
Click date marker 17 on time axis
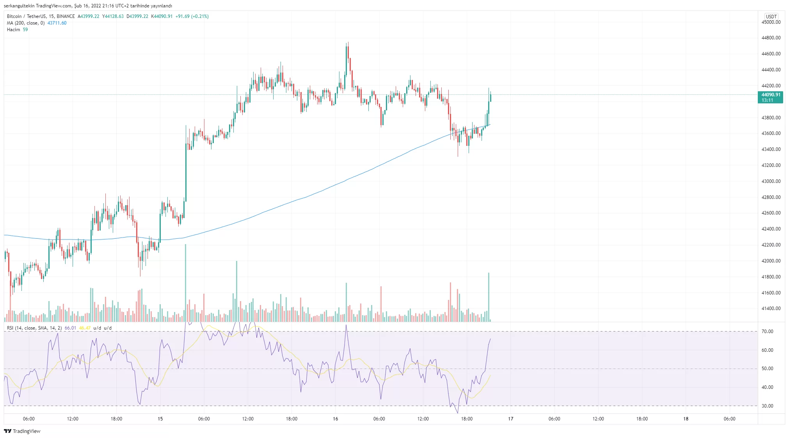click(x=510, y=419)
